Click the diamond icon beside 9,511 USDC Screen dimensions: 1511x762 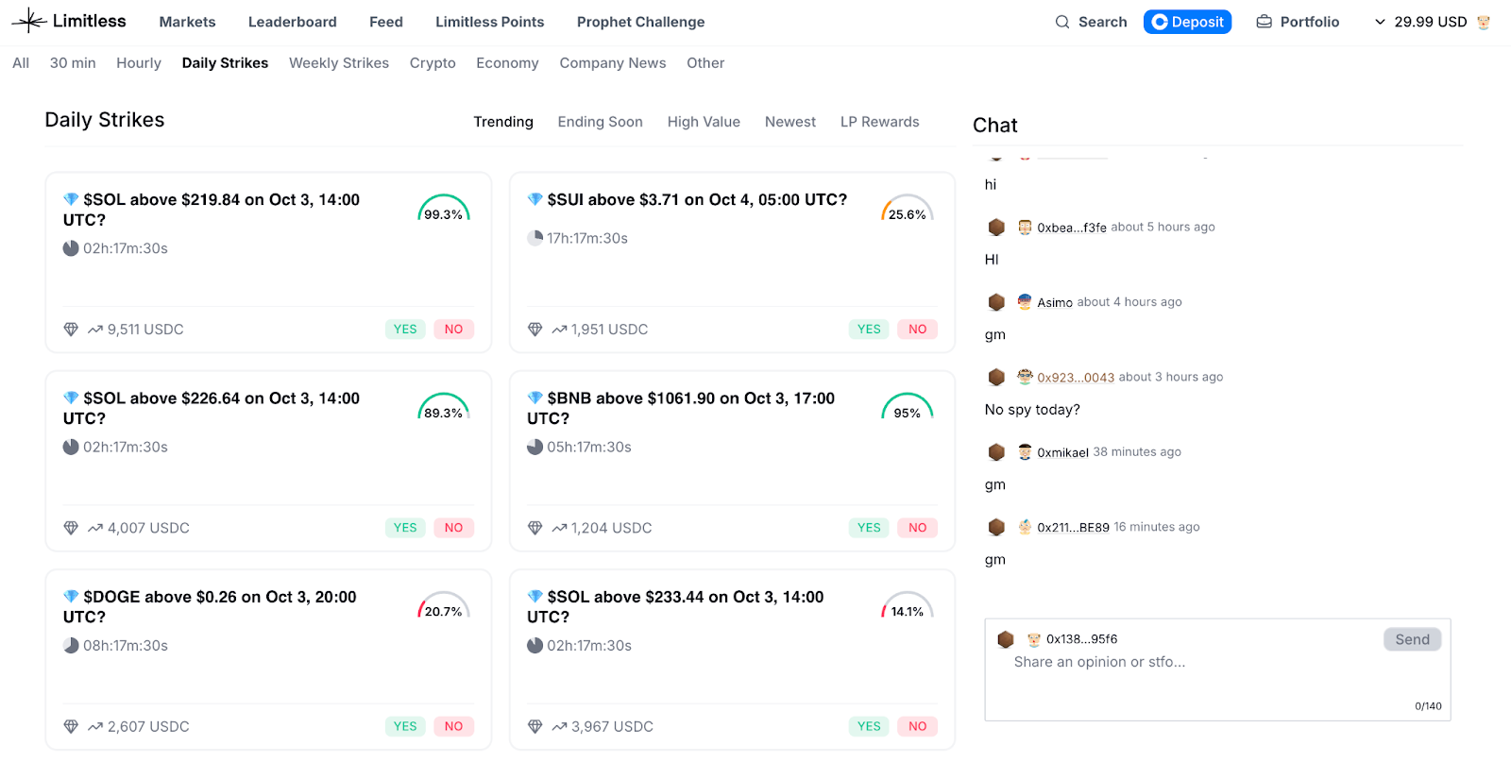[x=71, y=330]
